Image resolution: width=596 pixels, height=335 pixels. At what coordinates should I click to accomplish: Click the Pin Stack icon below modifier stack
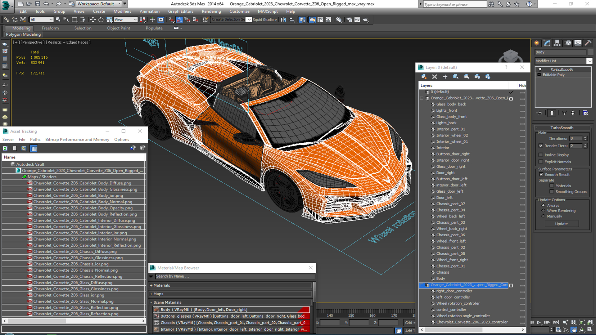point(540,113)
